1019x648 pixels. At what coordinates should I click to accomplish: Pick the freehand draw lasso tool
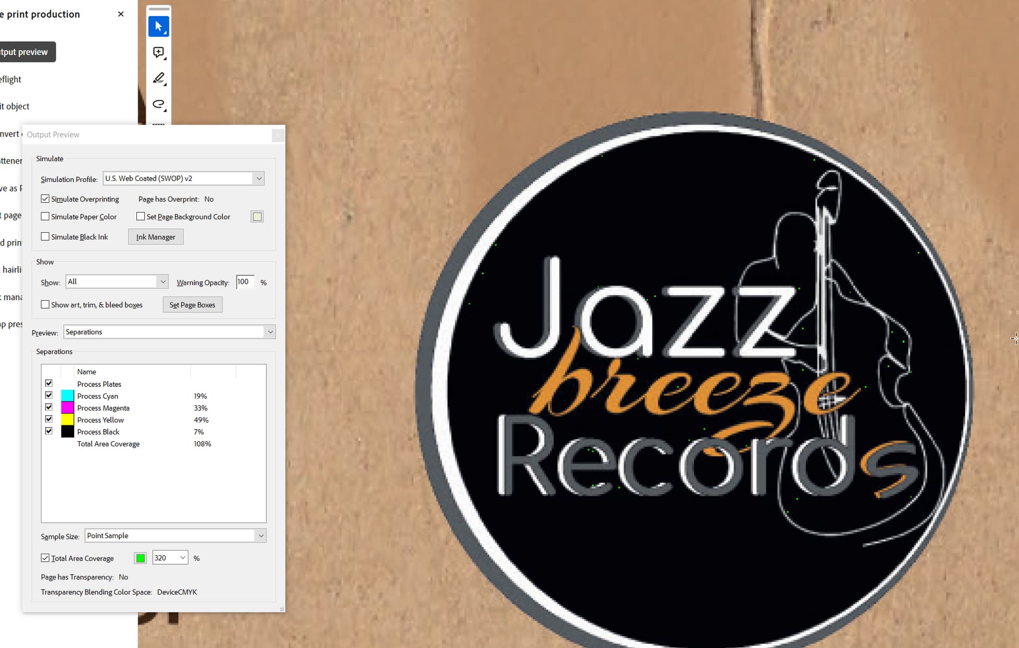pos(158,104)
